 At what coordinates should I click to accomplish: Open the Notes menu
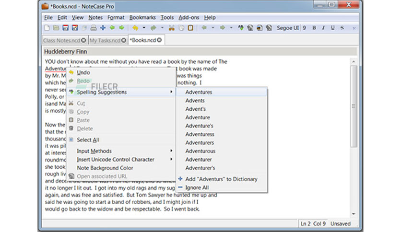point(95,17)
